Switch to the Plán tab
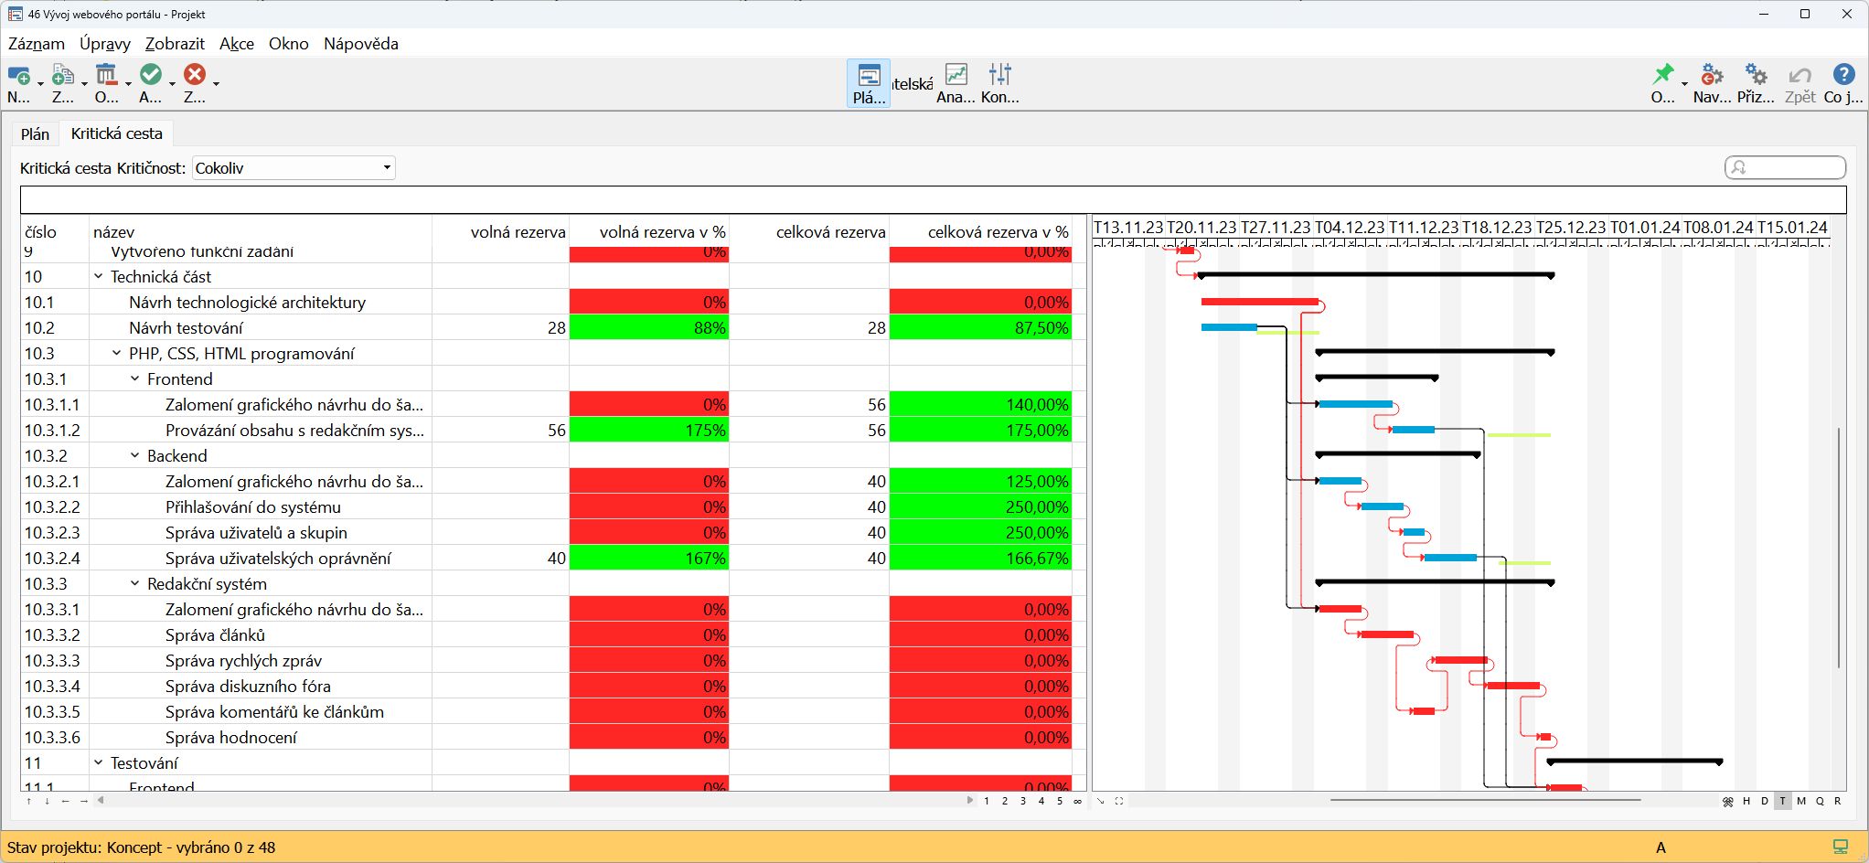1869x863 pixels. coord(35,134)
